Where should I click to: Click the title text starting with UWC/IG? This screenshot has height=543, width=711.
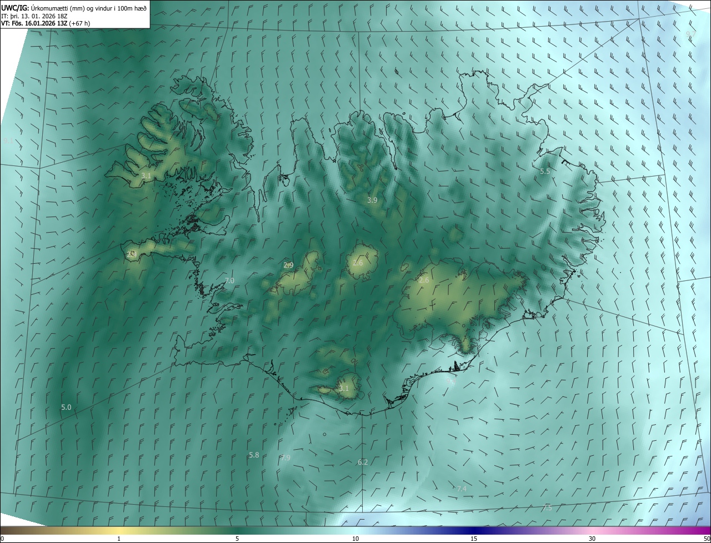(74, 8)
